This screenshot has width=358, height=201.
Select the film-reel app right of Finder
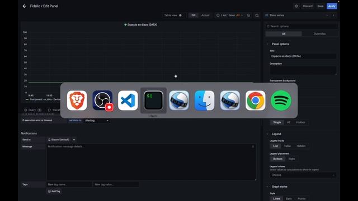pos(230,100)
